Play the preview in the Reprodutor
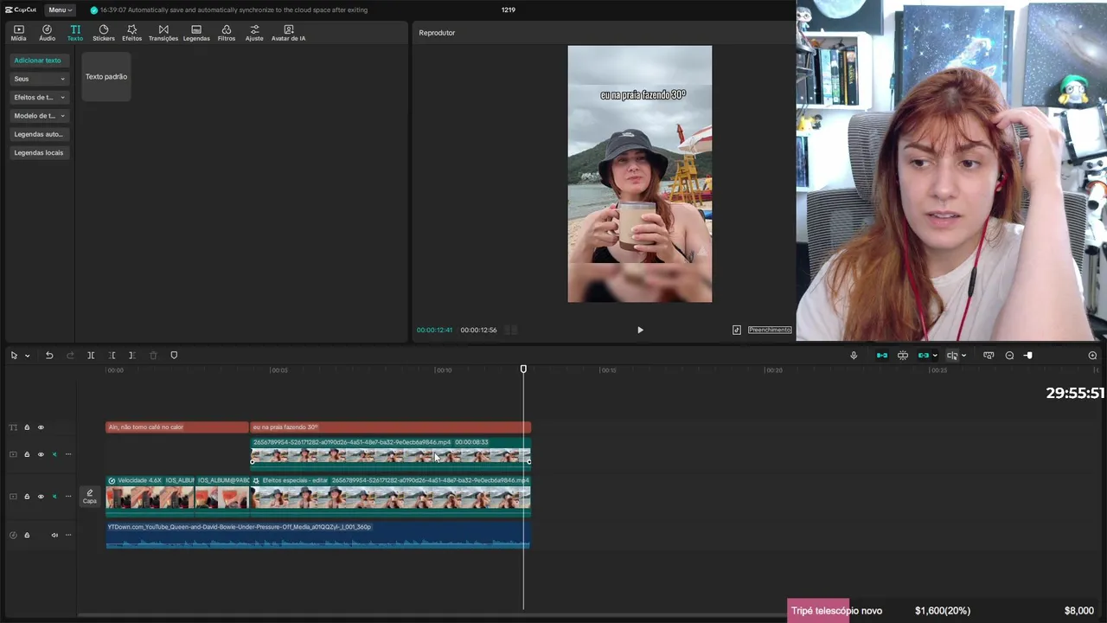The image size is (1107, 623). click(x=640, y=330)
